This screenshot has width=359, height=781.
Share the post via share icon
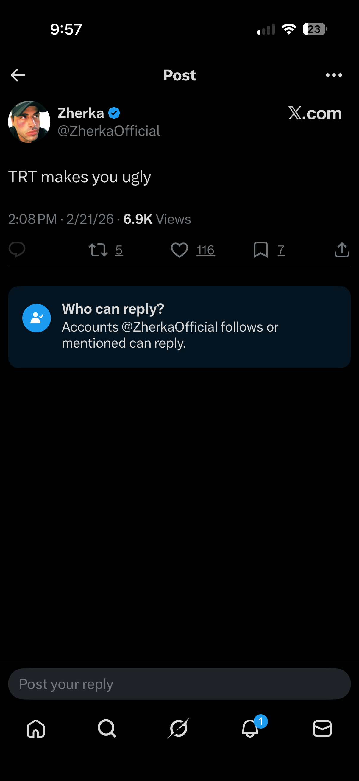(342, 250)
